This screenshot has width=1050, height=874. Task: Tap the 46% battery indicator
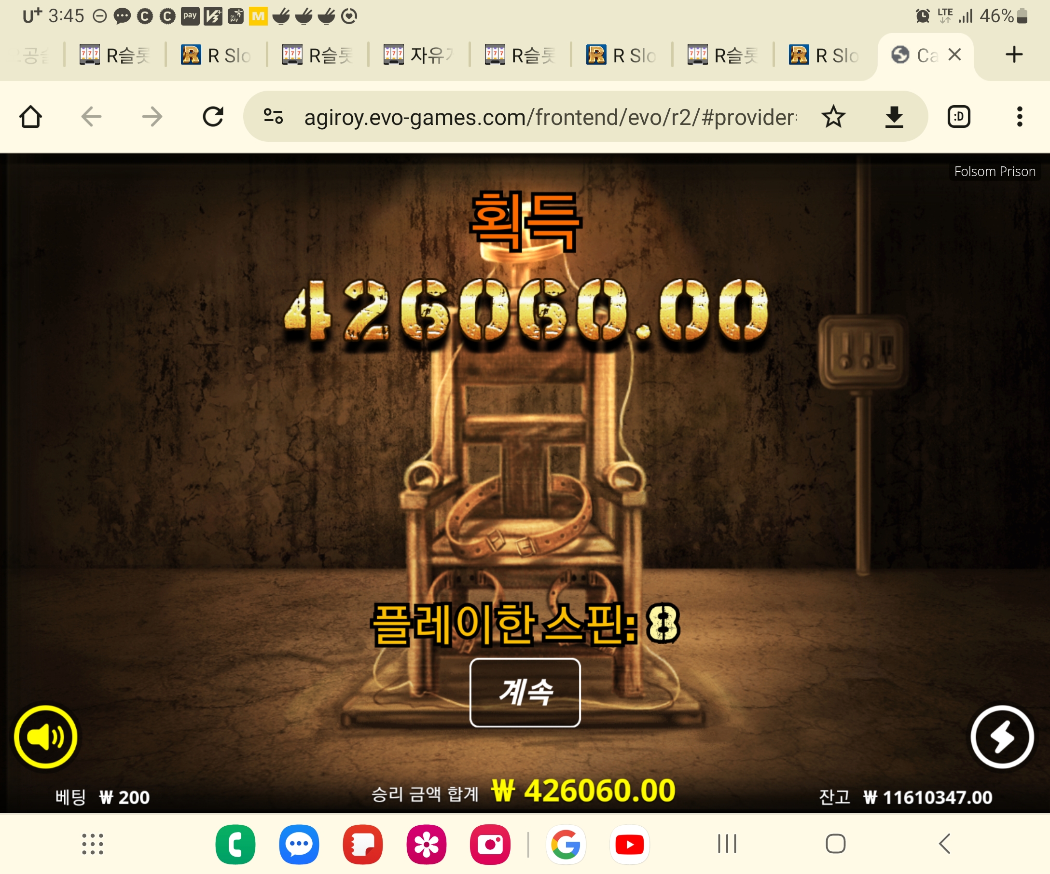tap(1003, 16)
